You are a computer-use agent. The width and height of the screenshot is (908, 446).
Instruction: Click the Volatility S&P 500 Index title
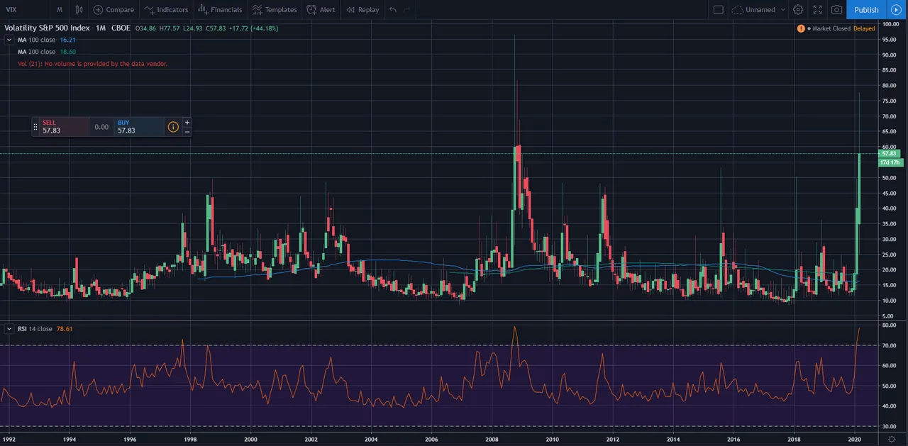[x=48, y=28]
